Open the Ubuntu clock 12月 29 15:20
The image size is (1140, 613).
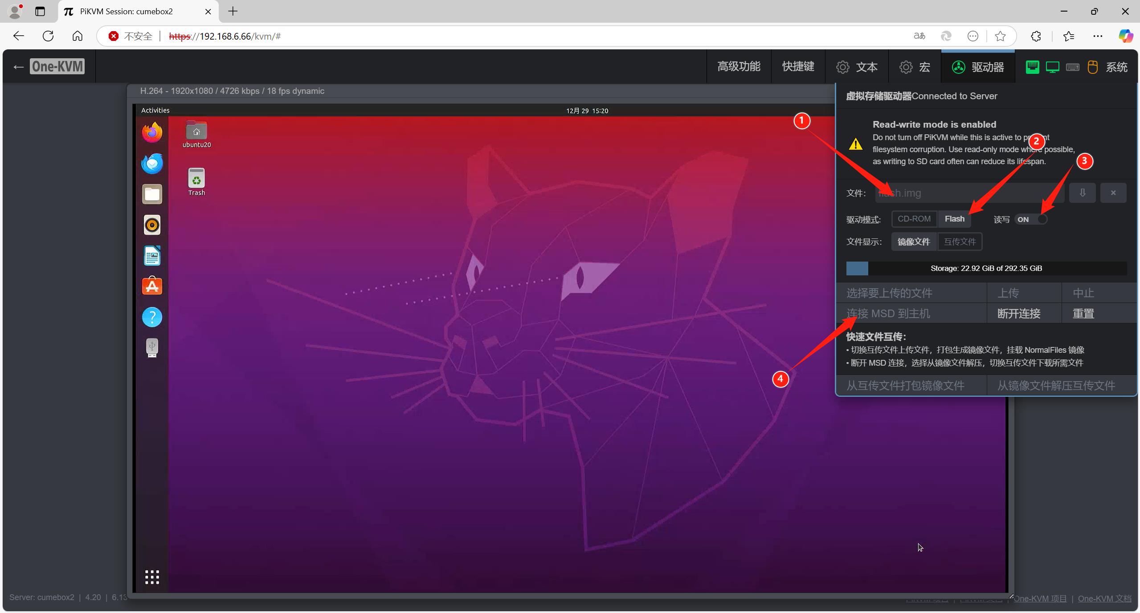[587, 111]
